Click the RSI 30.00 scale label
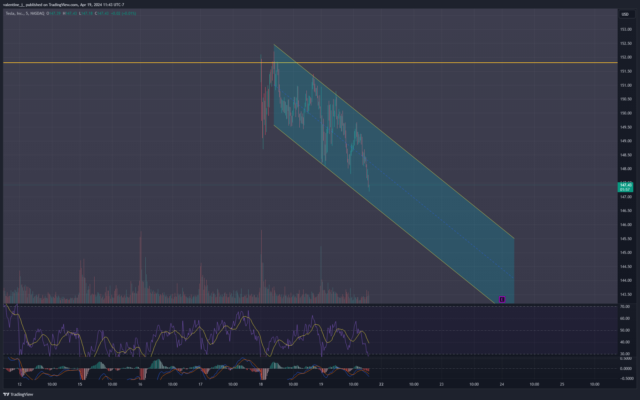640x400 pixels. (x=625, y=354)
